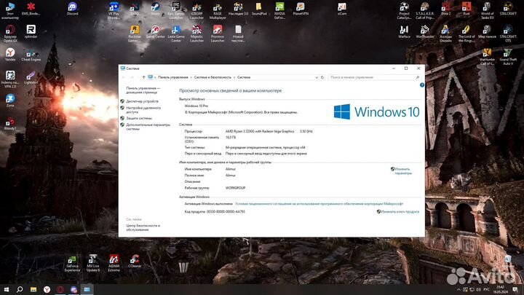This screenshot has height=295, width=524.
Task: Go to Панель управления домашняя страница
Action: [143, 90]
